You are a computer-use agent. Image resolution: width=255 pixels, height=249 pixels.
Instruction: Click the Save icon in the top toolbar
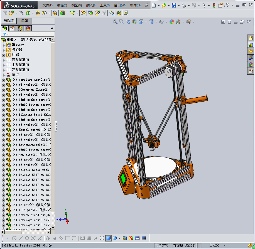click(174, 5)
